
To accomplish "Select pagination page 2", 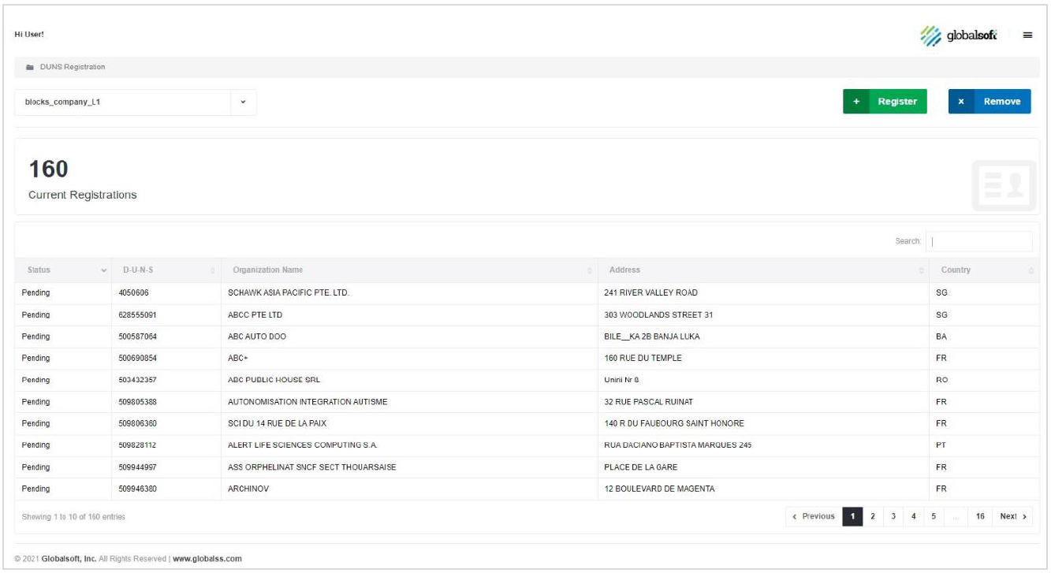I will click(873, 517).
